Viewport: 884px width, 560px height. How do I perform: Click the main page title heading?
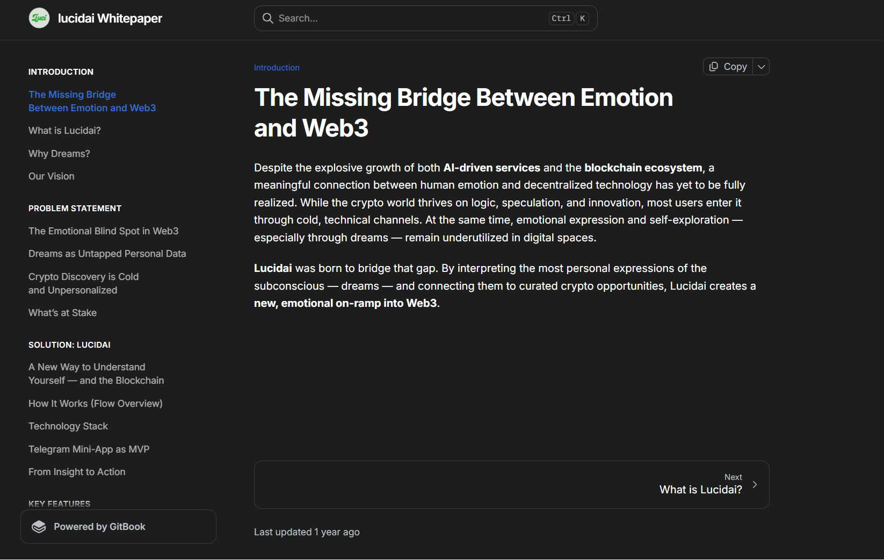coord(463,113)
